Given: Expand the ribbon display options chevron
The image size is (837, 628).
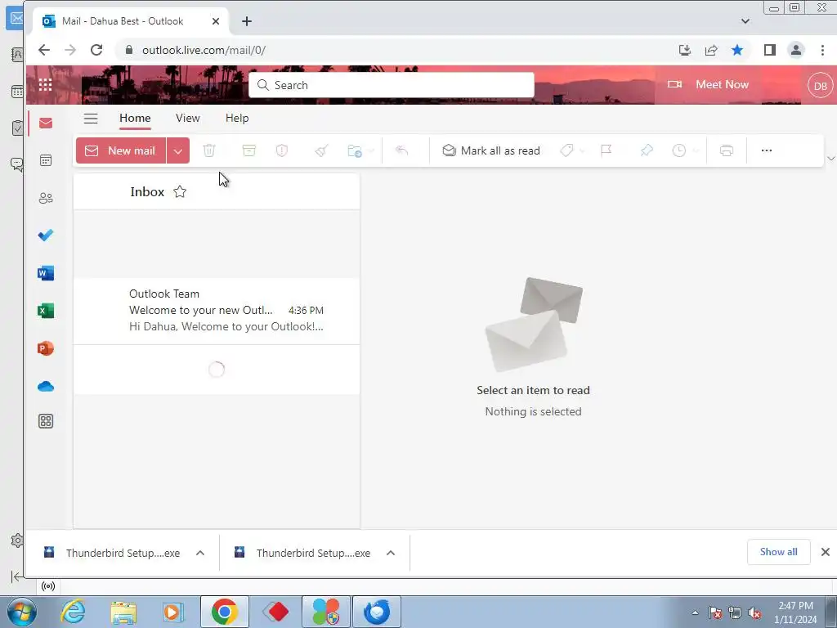Looking at the screenshot, I should click(830, 158).
